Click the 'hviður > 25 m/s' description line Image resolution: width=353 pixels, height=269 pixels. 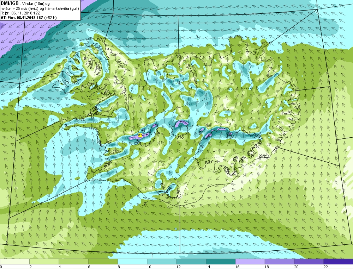(40, 9)
